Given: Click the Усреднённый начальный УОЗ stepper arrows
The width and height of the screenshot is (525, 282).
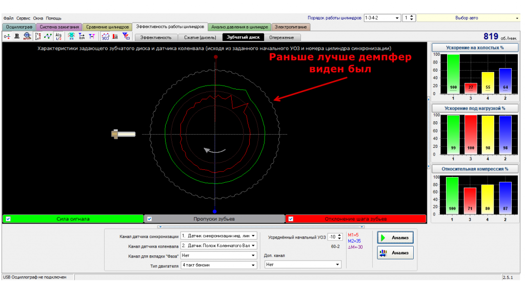Looking at the screenshot, I should 340,237.
